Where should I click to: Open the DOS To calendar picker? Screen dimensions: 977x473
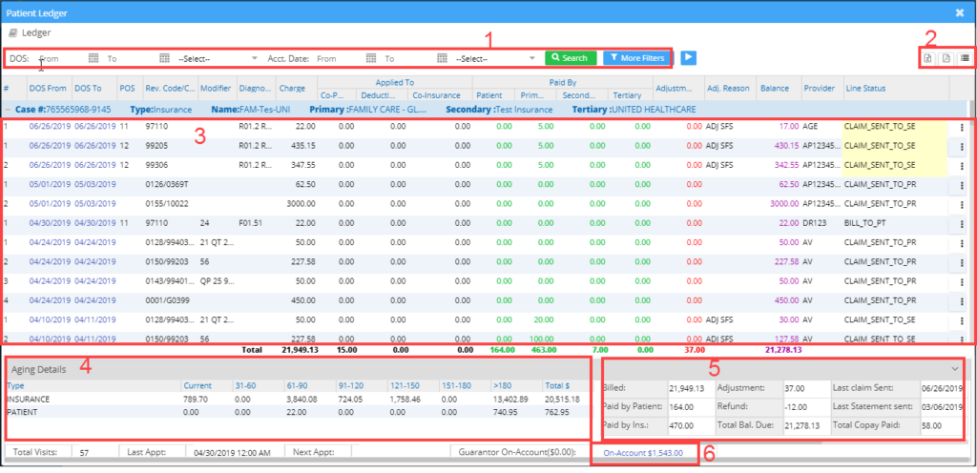coord(164,58)
